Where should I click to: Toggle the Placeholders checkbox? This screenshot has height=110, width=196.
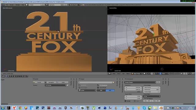click(x=79, y=88)
